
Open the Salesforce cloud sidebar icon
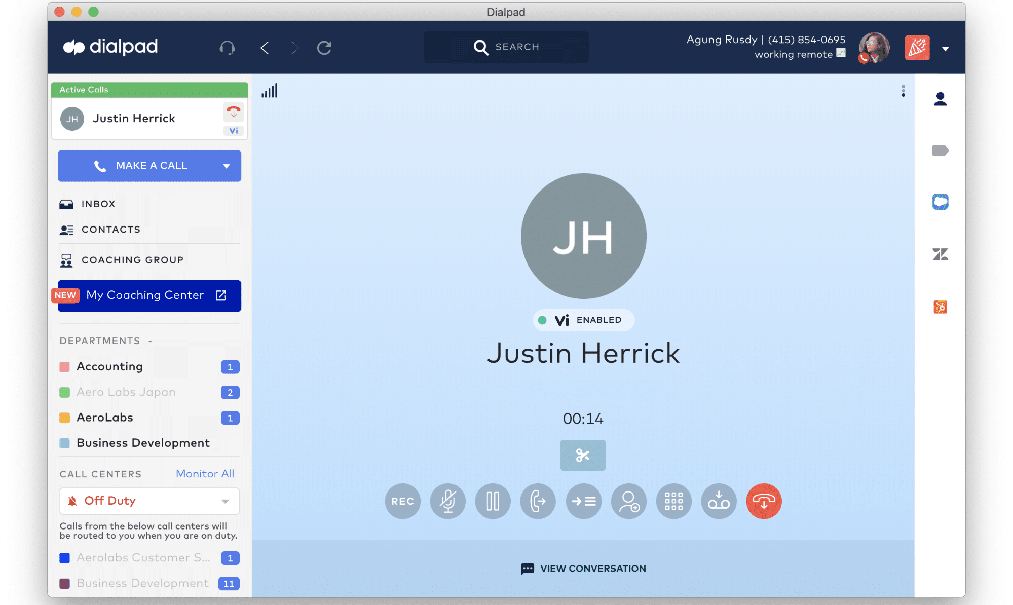(x=940, y=202)
